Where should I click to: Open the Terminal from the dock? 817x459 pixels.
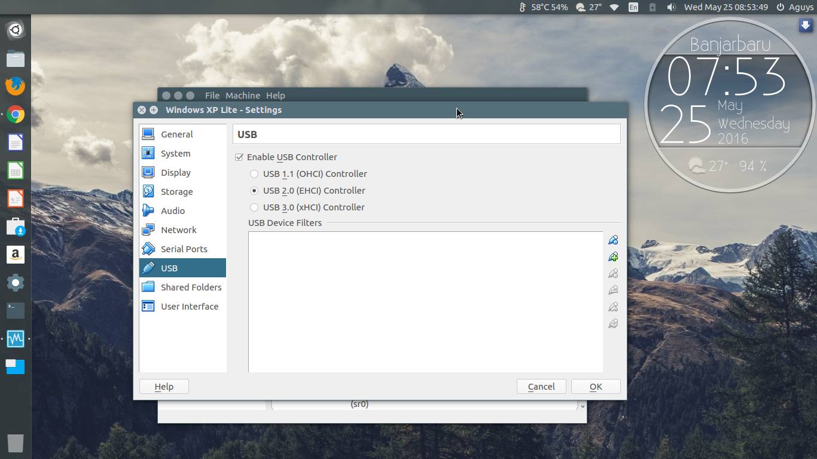pyautogui.click(x=16, y=311)
